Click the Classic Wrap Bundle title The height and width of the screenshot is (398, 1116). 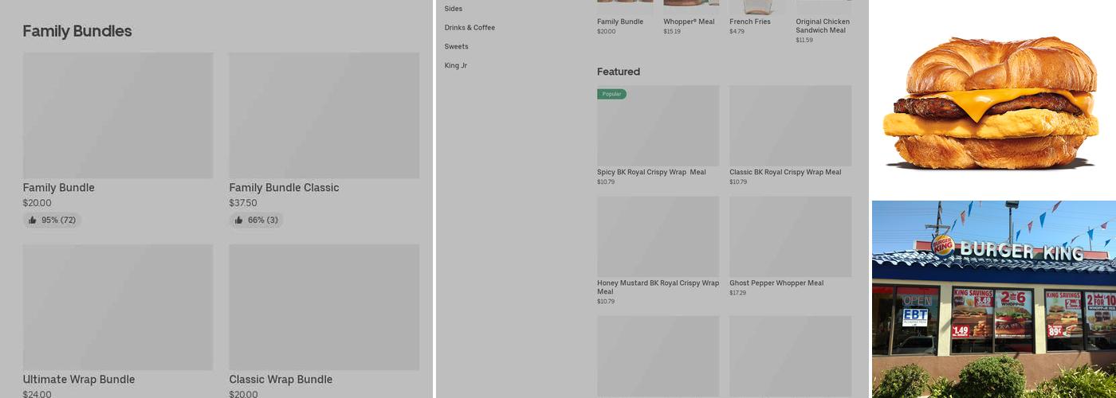point(281,380)
